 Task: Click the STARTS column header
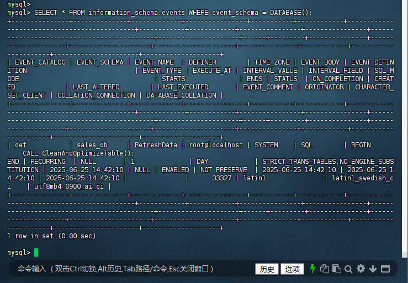point(173,79)
